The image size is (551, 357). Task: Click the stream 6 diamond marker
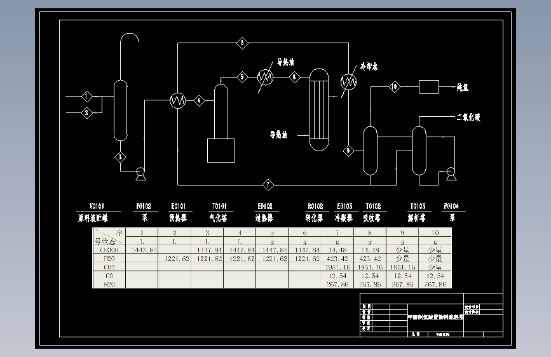294,77
